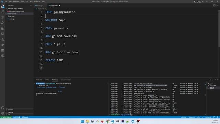Open Customize Layout icon in title bar
The width and height of the screenshot is (220, 124).
click(203, 2)
